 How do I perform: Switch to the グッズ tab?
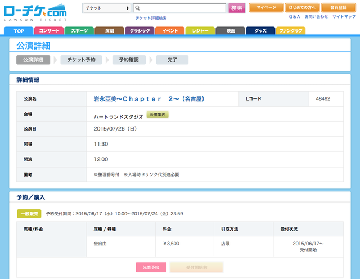[260, 31]
